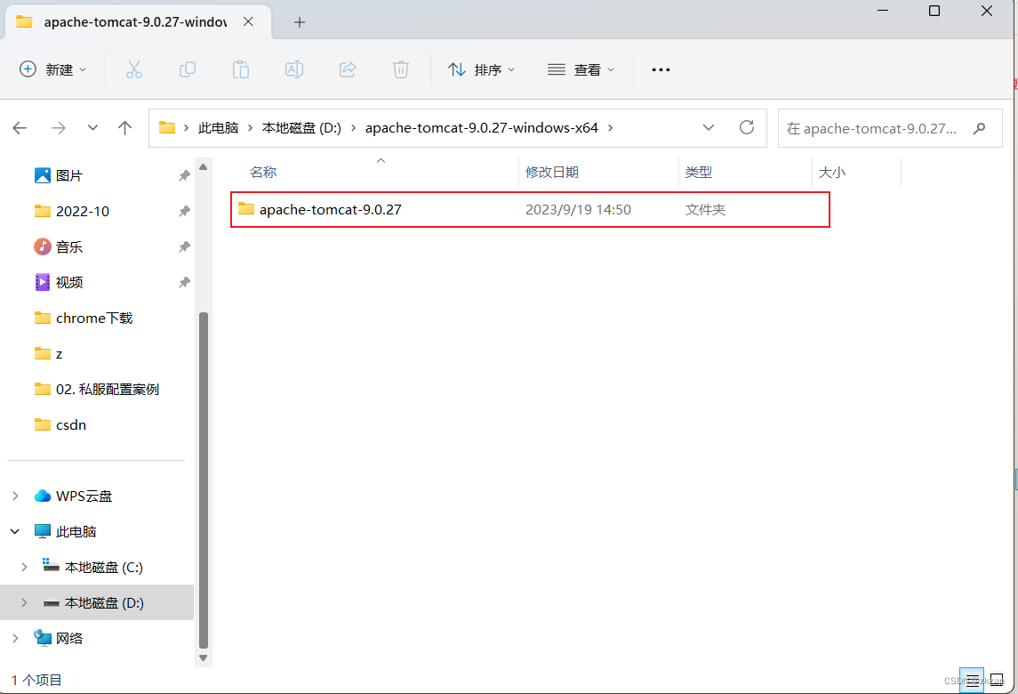1018x694 pixels.
Task: Close the apache-tomcat tab
Action: coord(248,22)
